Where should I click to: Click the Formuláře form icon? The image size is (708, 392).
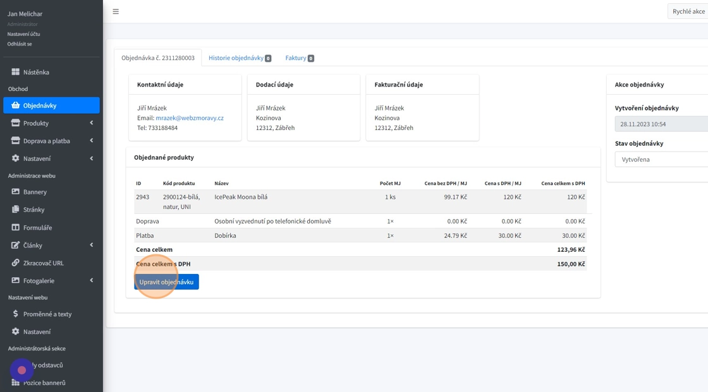pos(16,227)
